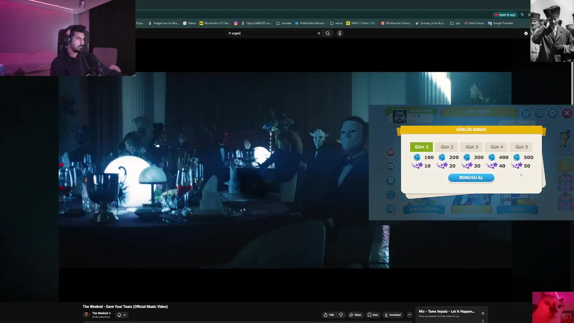This screenshot has width=574, height=323.
Task: Open The Weeknd channel name link
Action: pos(100,313)
